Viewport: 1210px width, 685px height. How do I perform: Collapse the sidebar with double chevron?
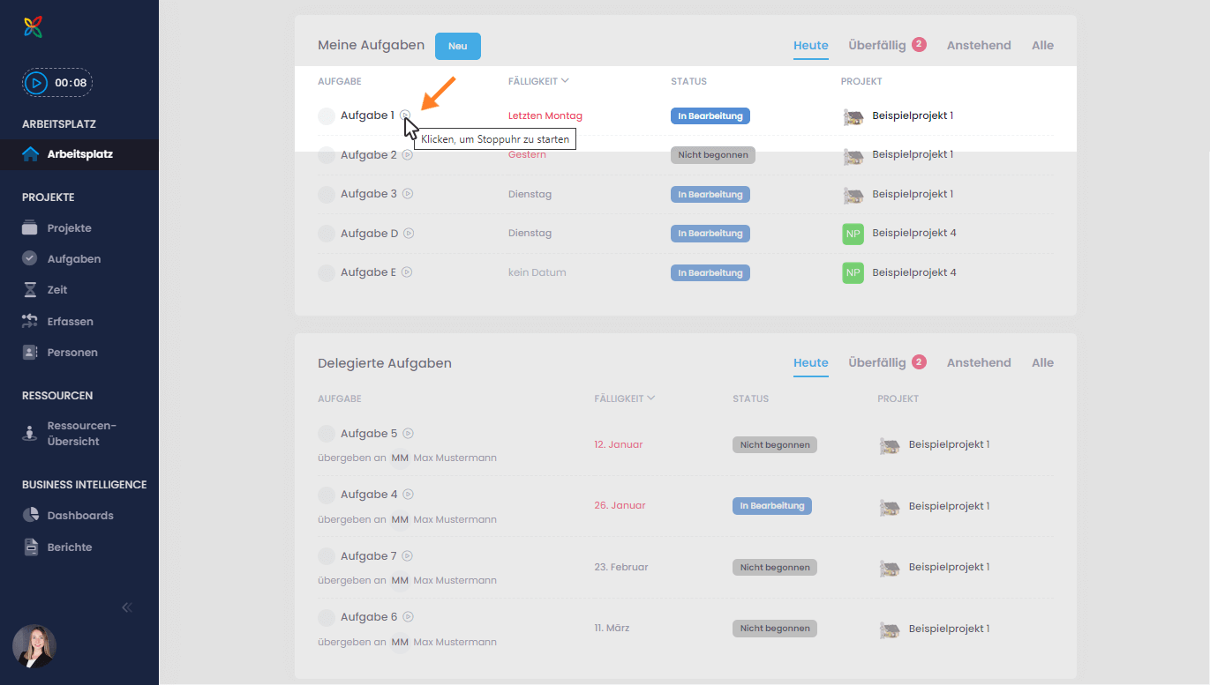[127, 607]
